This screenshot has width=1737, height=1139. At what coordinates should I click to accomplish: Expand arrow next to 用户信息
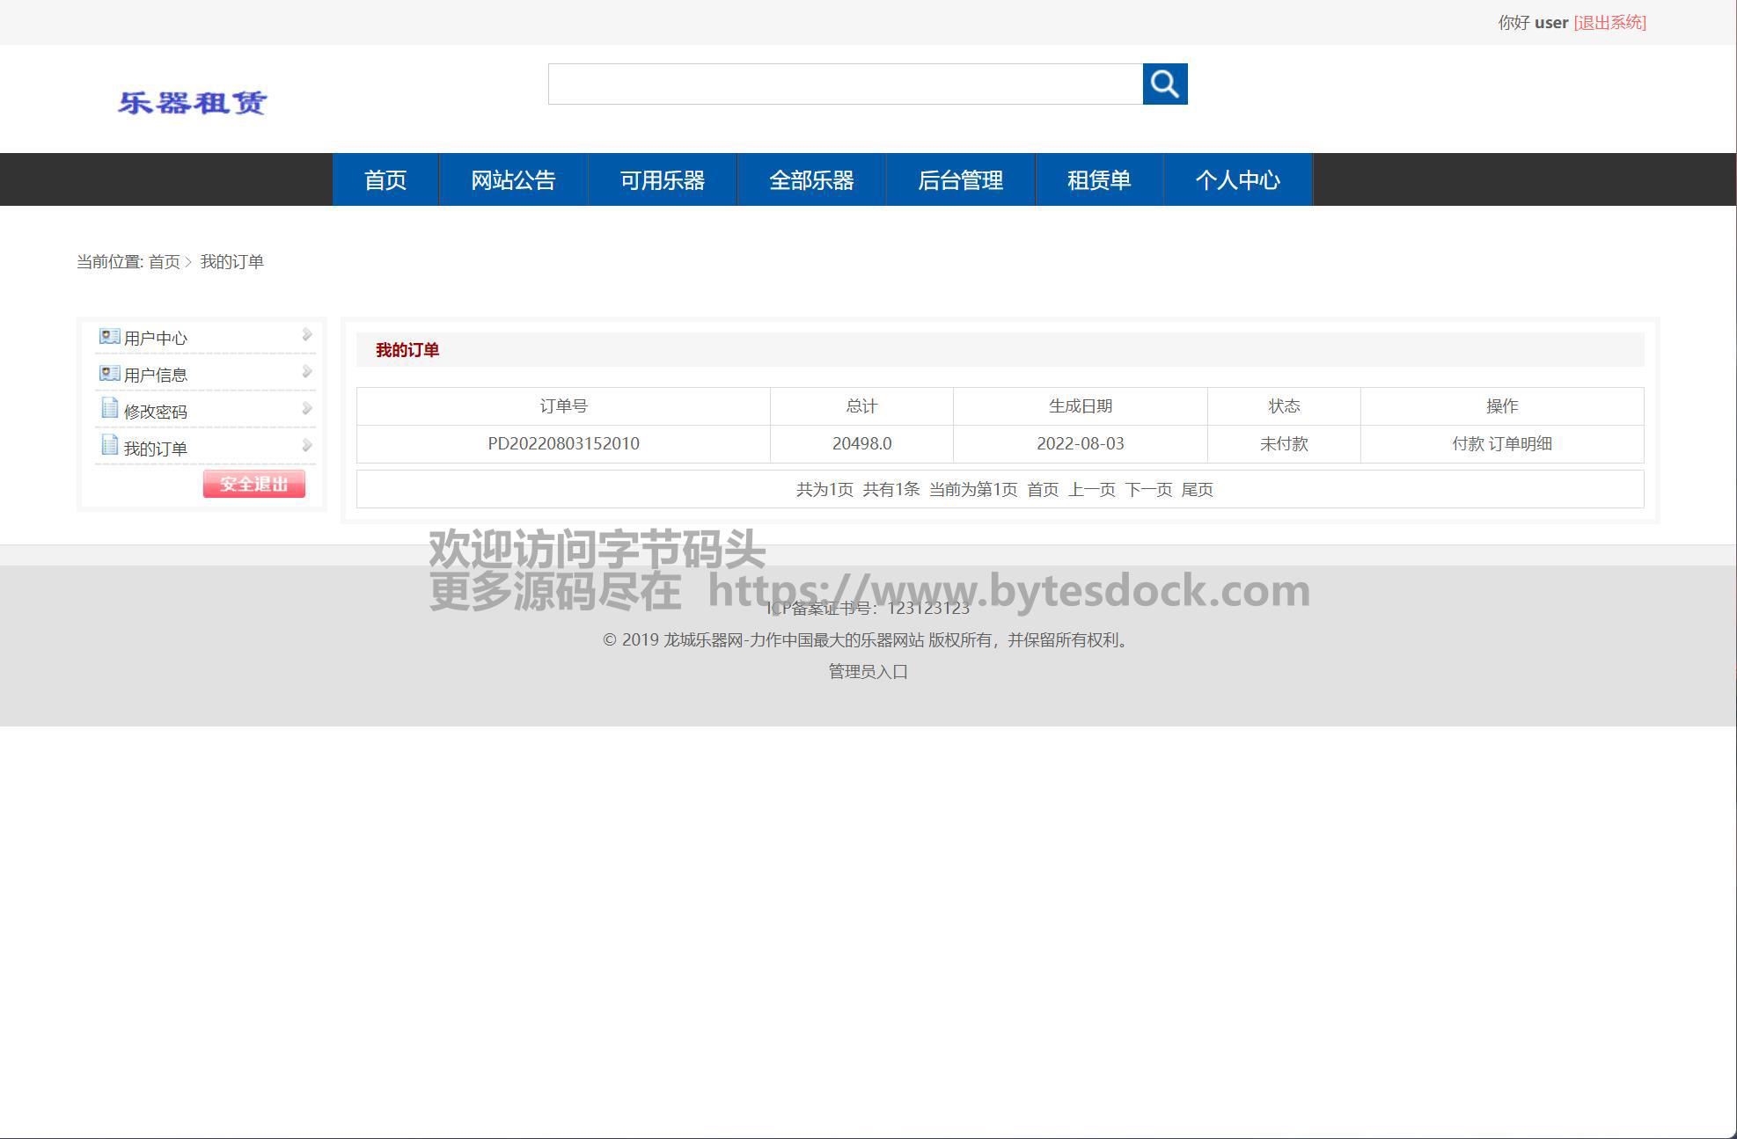pyautogui.click(x=306, y=371)
